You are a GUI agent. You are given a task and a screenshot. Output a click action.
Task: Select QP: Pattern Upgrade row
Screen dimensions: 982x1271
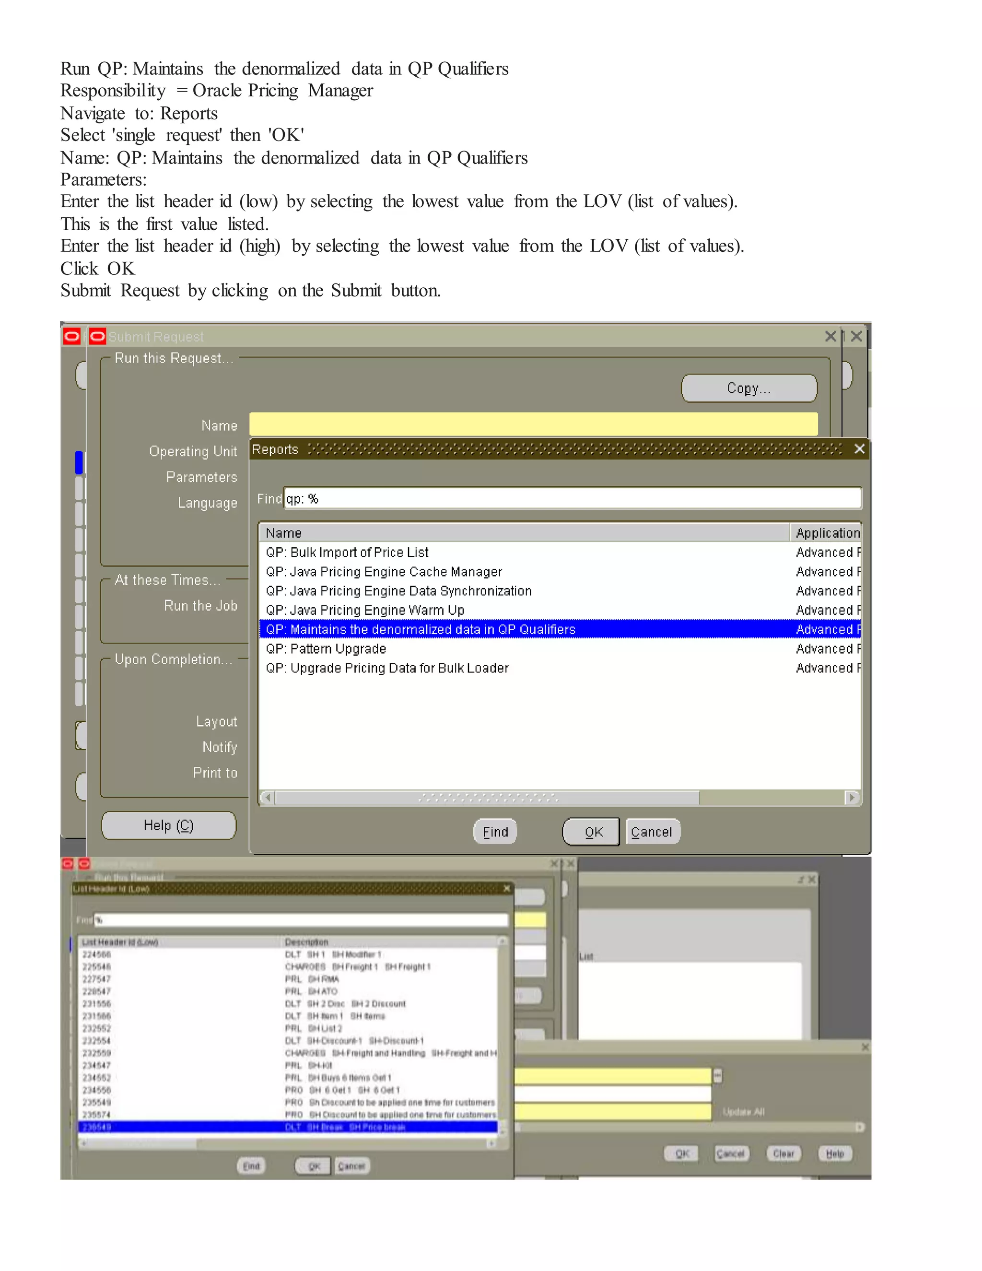(560, 648)
